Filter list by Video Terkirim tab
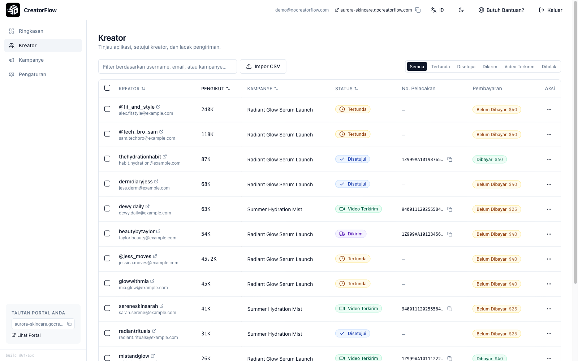Screen dimensions: 578x361 [519, 67]
